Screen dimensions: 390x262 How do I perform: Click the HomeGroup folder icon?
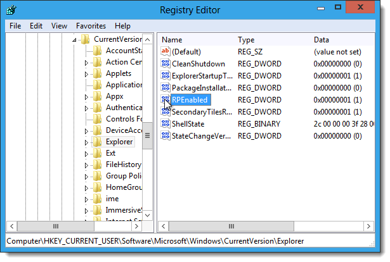[x=97, y=187]
